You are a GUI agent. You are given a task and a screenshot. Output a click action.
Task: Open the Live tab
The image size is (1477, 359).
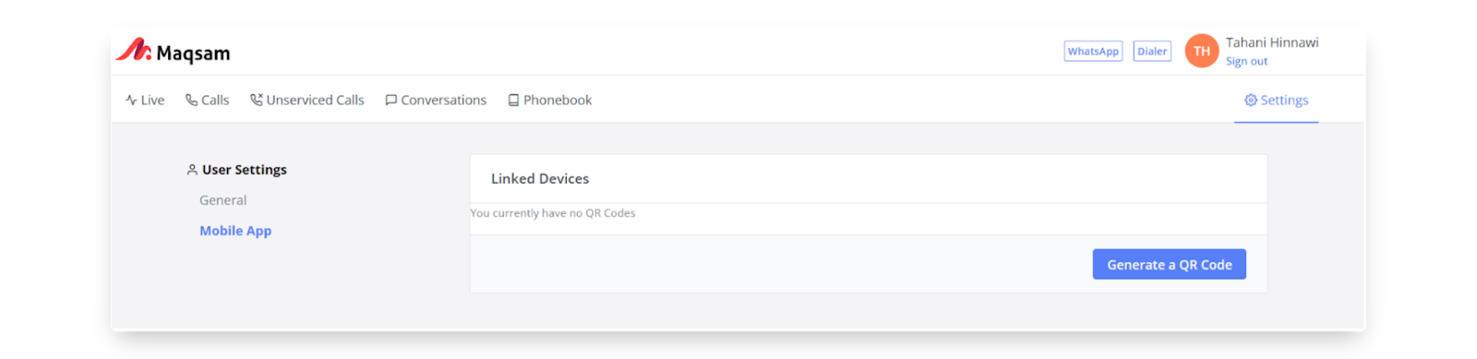click(145, 100)
